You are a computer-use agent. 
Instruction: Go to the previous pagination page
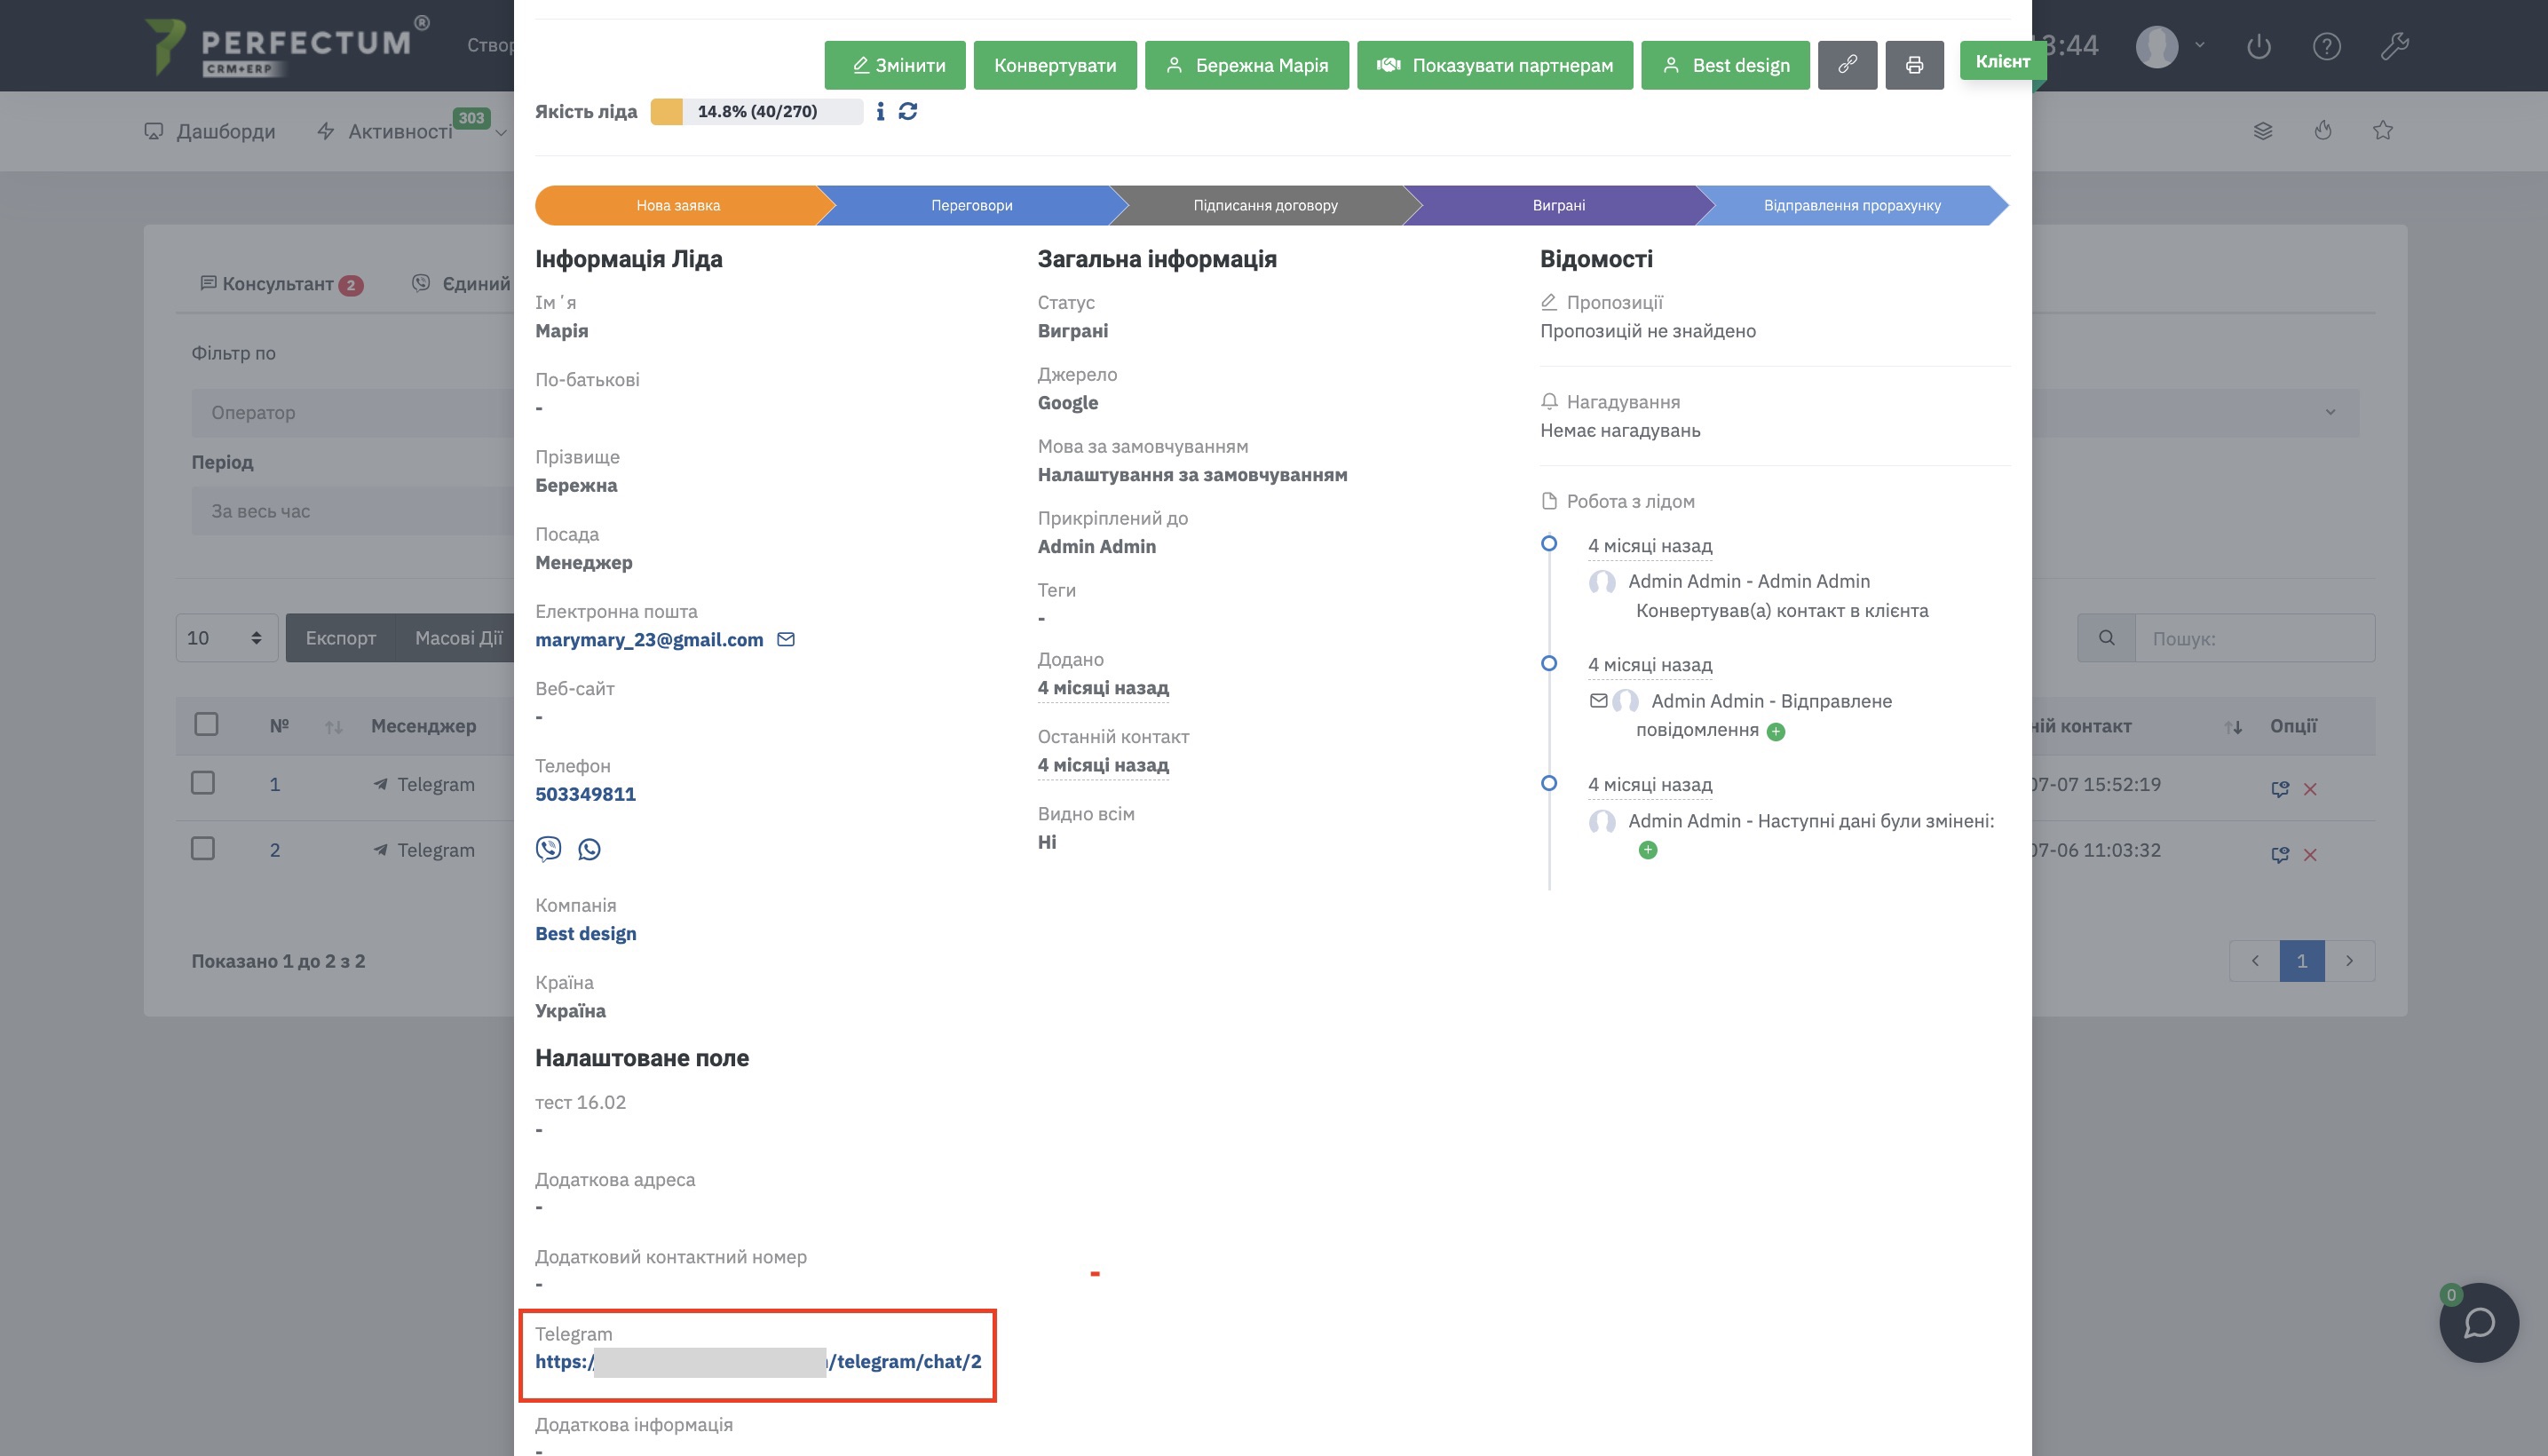[x=2255, y=961]
